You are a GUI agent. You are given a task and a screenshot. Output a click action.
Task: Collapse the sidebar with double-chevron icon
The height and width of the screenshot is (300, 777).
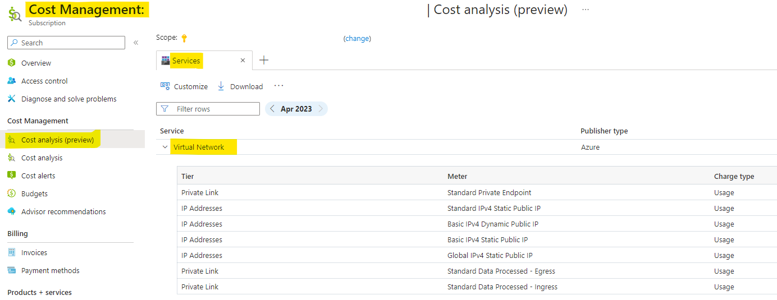(136, 43)
